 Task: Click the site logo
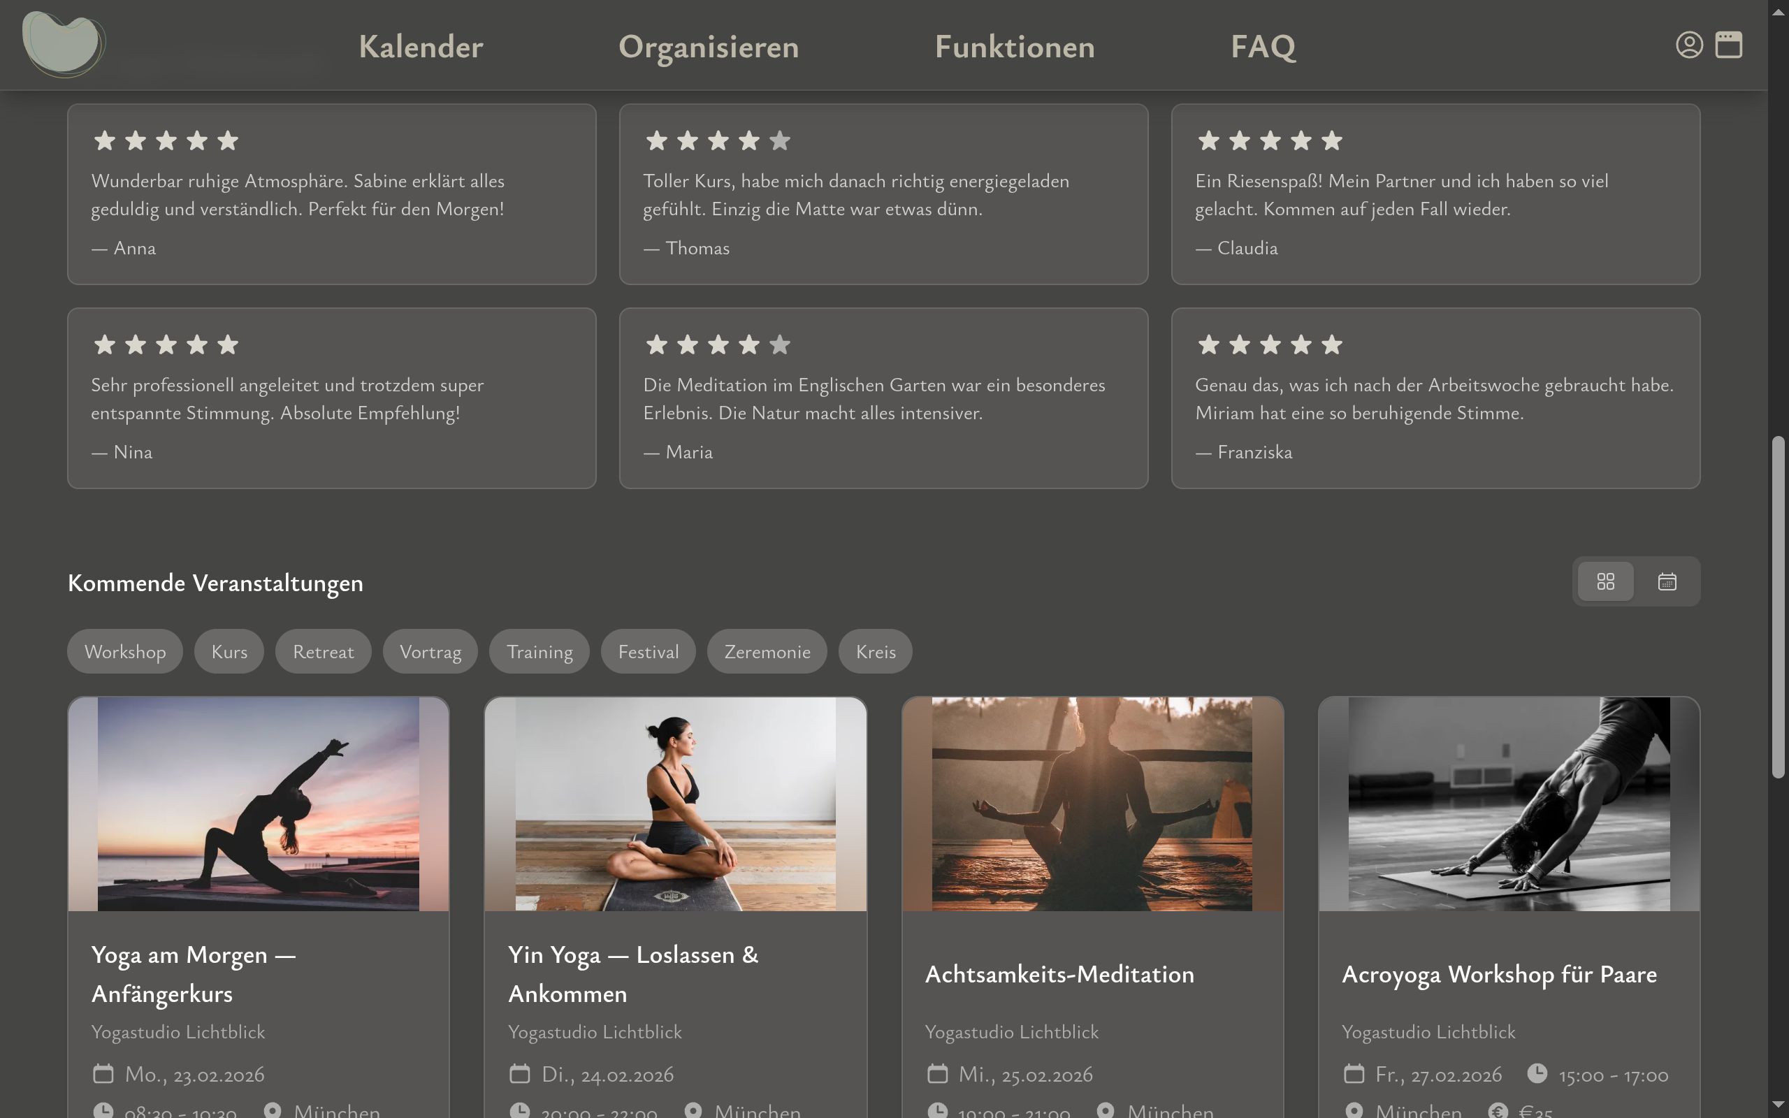pyautogui.click(x=63, y=44)
